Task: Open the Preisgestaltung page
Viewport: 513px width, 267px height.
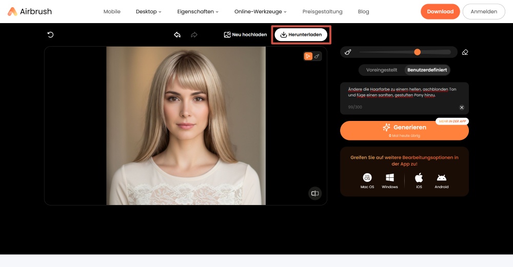Action: pyautogui.click(x=322, y=11)
